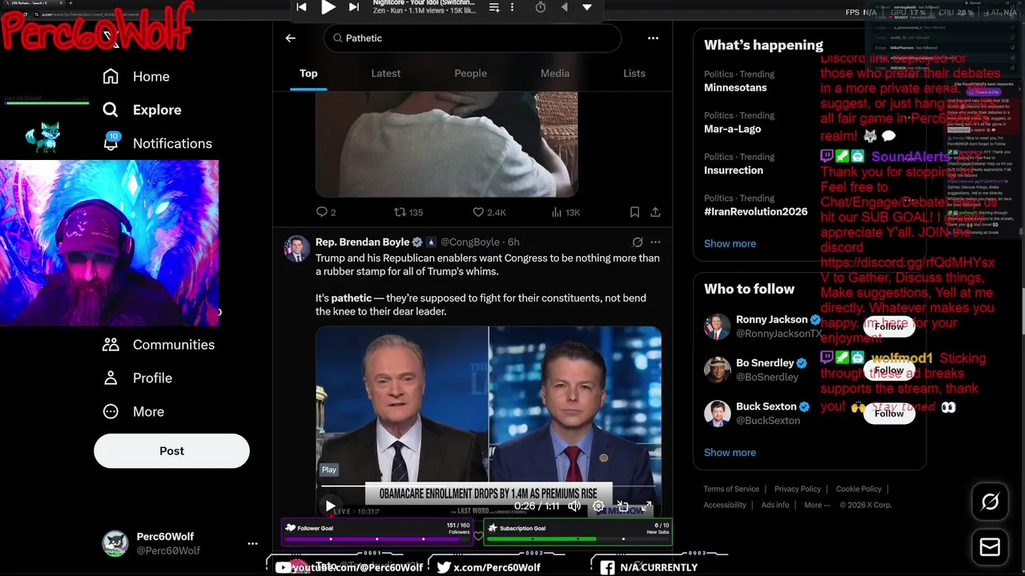Image resolution: width=1025 pixels, height=576 pixels.
Task: Switch to the Media tab
Action: [x=555, y=73]
